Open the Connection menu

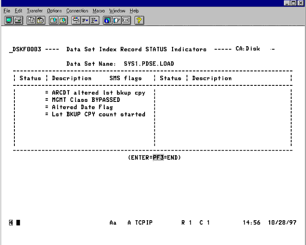[x=77, y=11]
